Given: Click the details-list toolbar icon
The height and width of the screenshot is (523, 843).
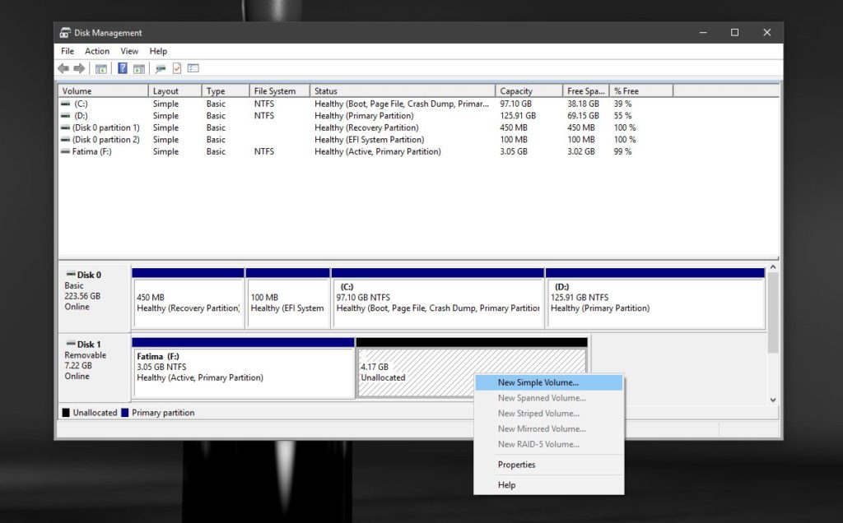Looking at the screenshot, I should (x=193, y=68).
